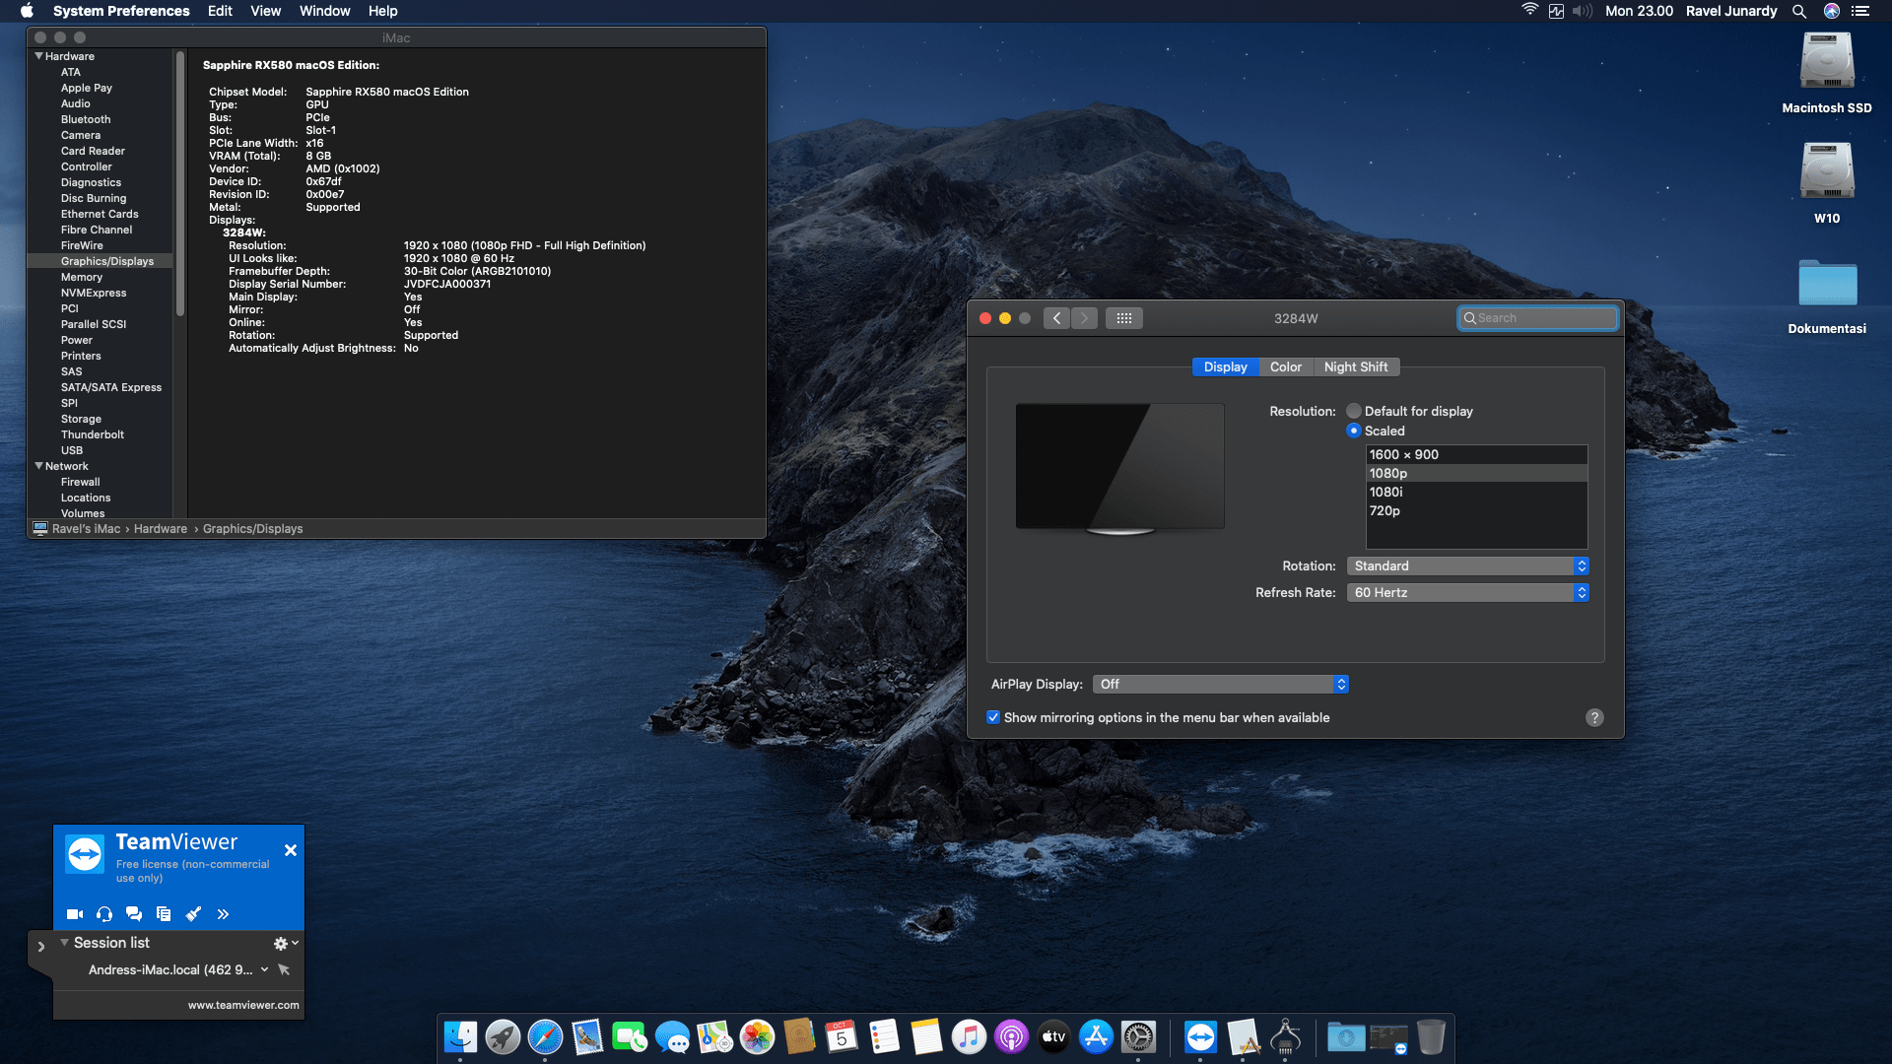Collapse Hardware section in System Information

[38, 56]
